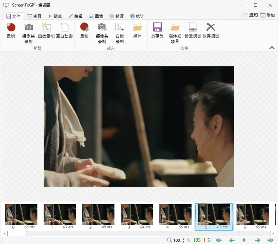The height and width of the screenshot is (244, 278).
Task: Click 放弃项目 to discard project
Action: pyautogui.click(x=211, y=30)
